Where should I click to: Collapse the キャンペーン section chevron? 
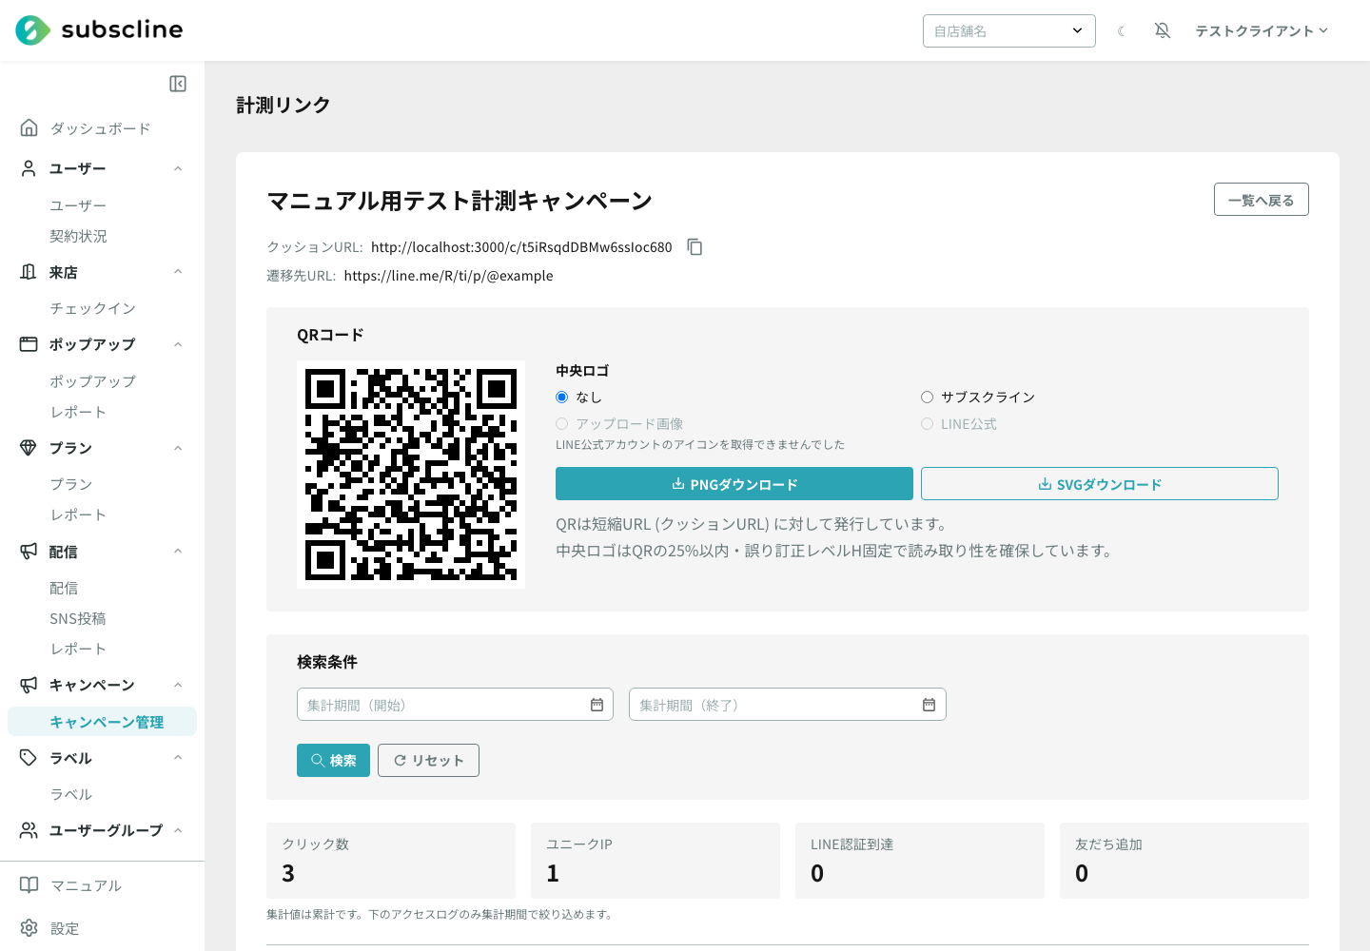coord(178,685)
